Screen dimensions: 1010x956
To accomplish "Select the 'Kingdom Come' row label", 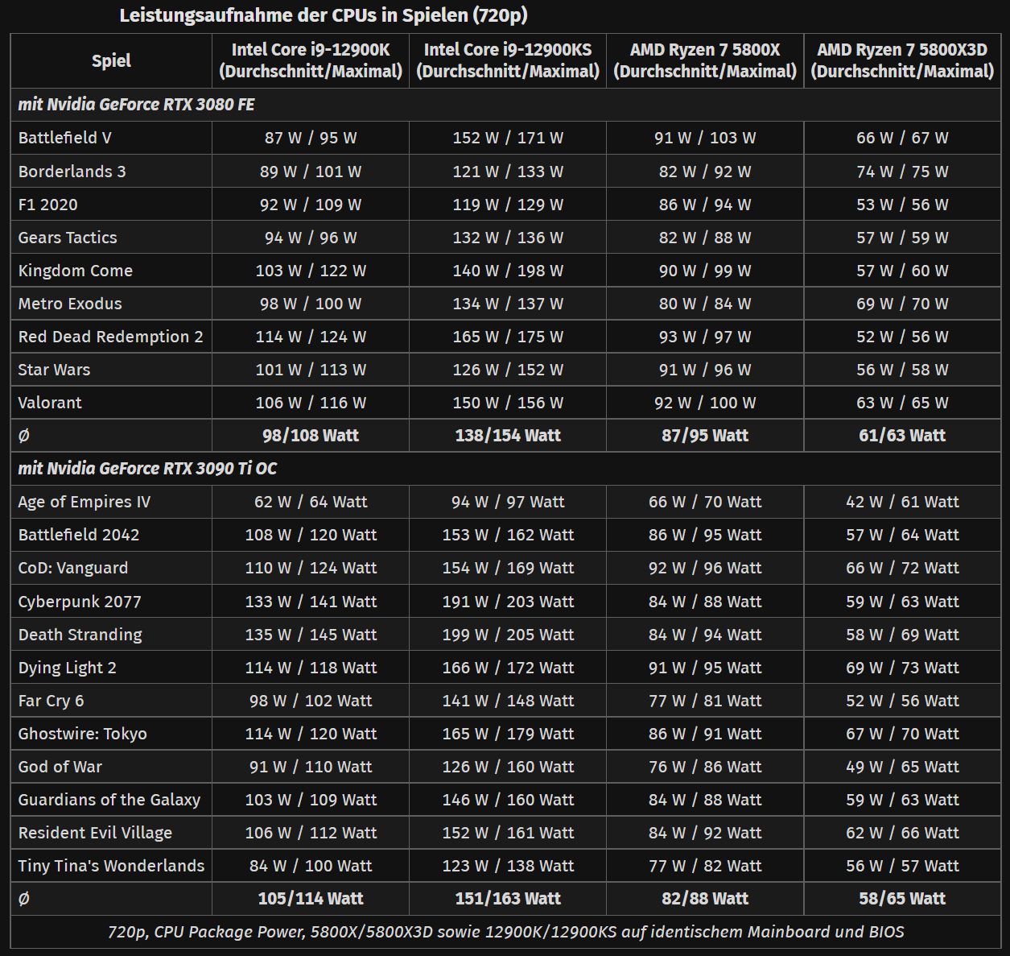I will pos(76,271).
